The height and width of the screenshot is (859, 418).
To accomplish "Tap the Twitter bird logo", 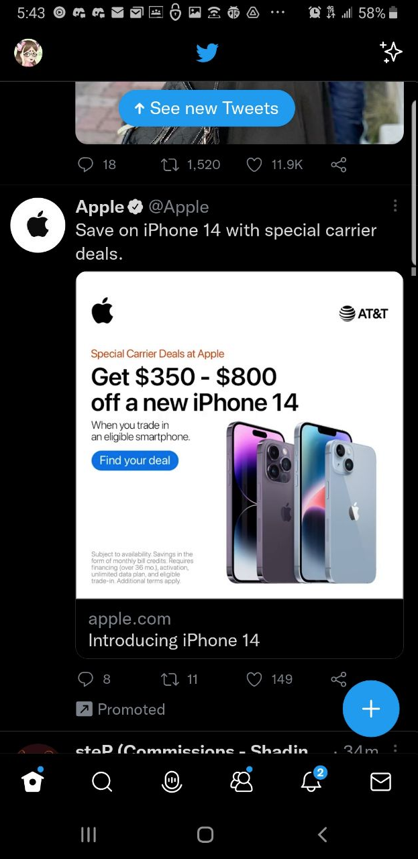I will pyautogui.click(x=207, y=52).
